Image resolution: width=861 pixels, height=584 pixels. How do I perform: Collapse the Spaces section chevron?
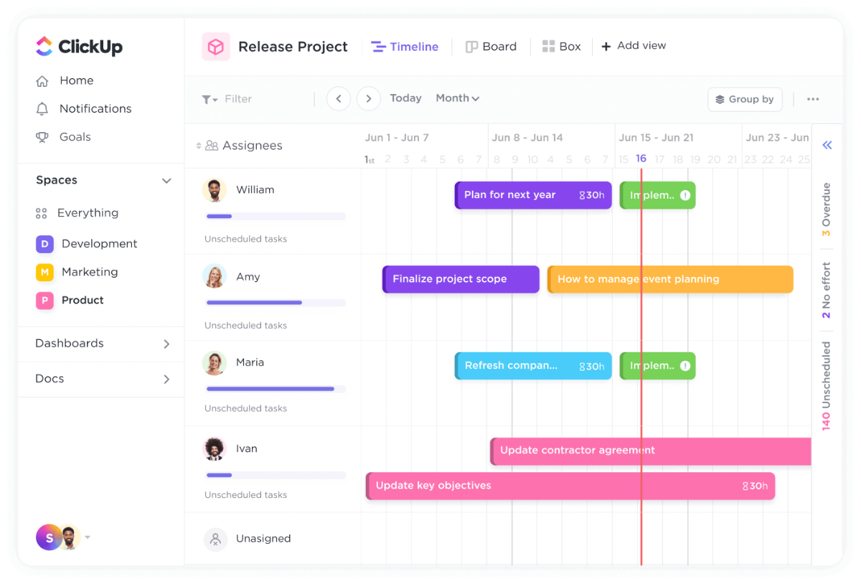tap(166, 181)
